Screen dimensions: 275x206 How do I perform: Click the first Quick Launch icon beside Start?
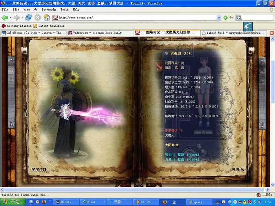pos(31,202)
